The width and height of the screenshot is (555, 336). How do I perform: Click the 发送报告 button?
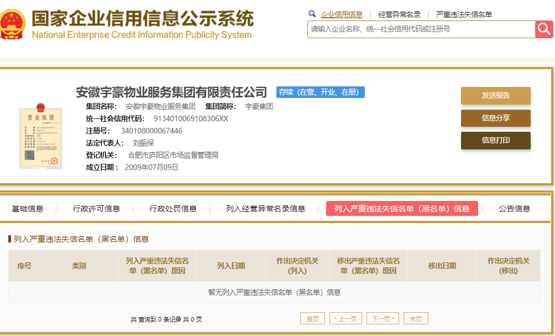495,95
